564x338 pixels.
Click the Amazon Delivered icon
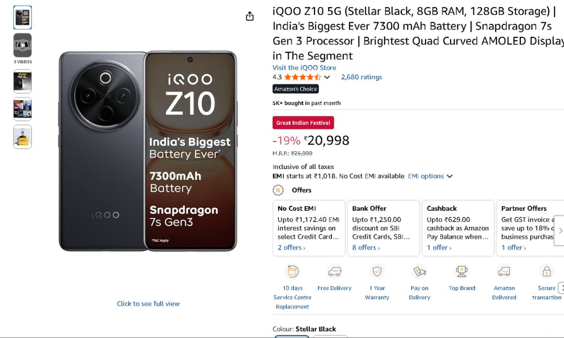click(504, 271)
